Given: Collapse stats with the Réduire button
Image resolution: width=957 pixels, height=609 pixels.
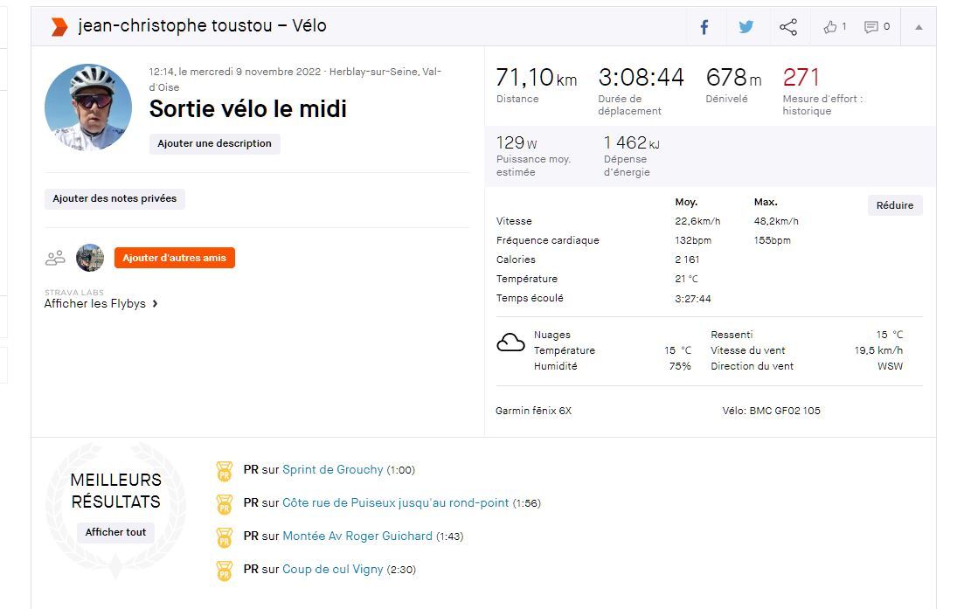Looking at the screenshot, I should pyautogui.click(x=895, y=205).
